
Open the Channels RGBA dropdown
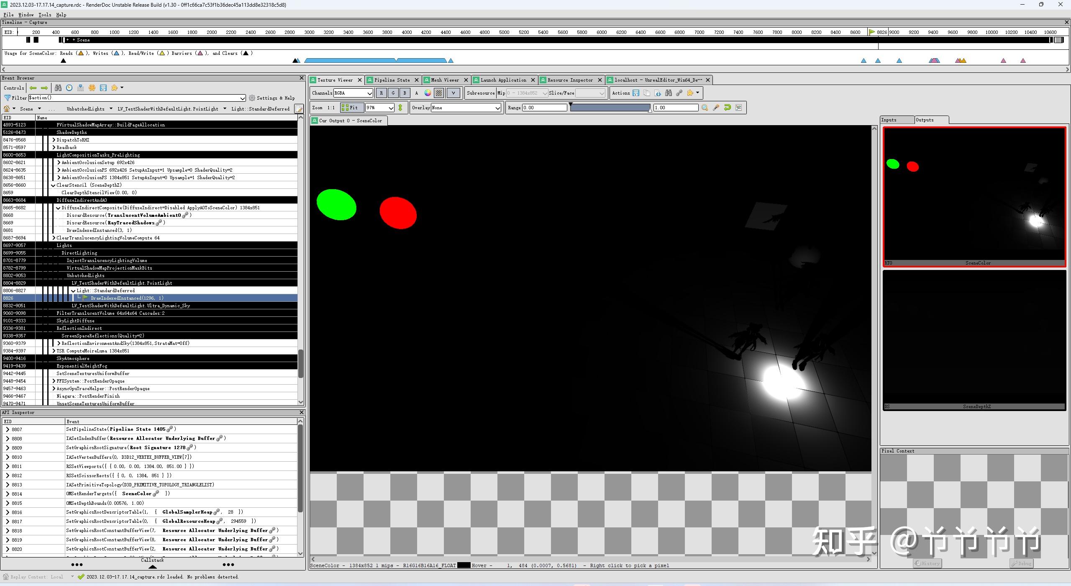[353, 93]
